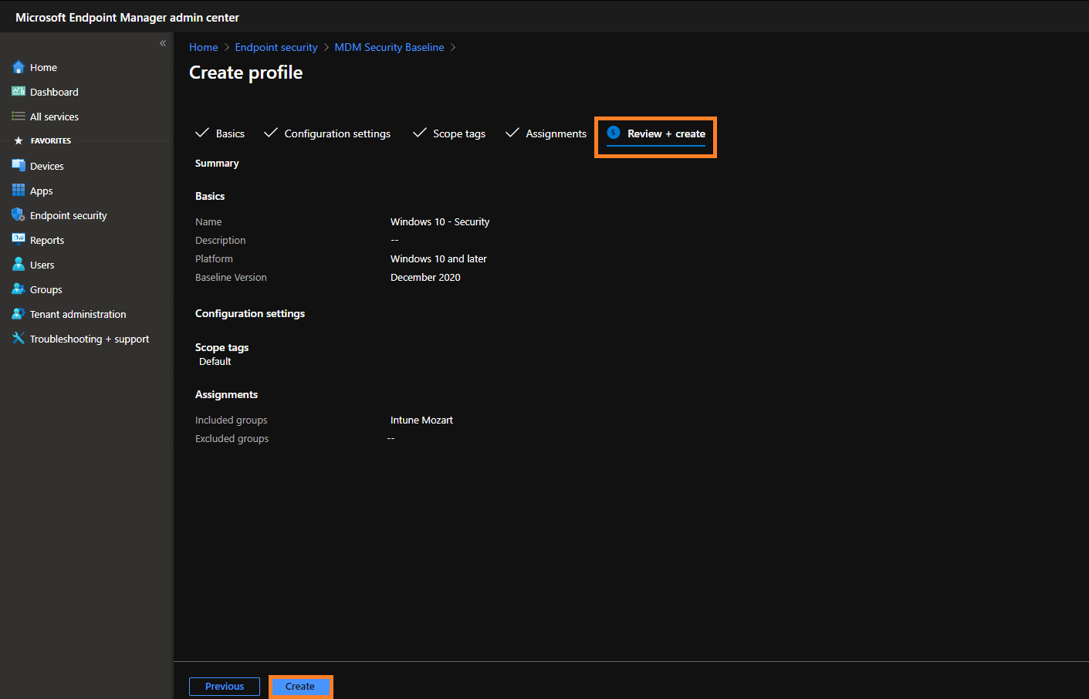Open Home breadcrumb link
Viewport: 1089px width, 699px height.
(204, 47)
